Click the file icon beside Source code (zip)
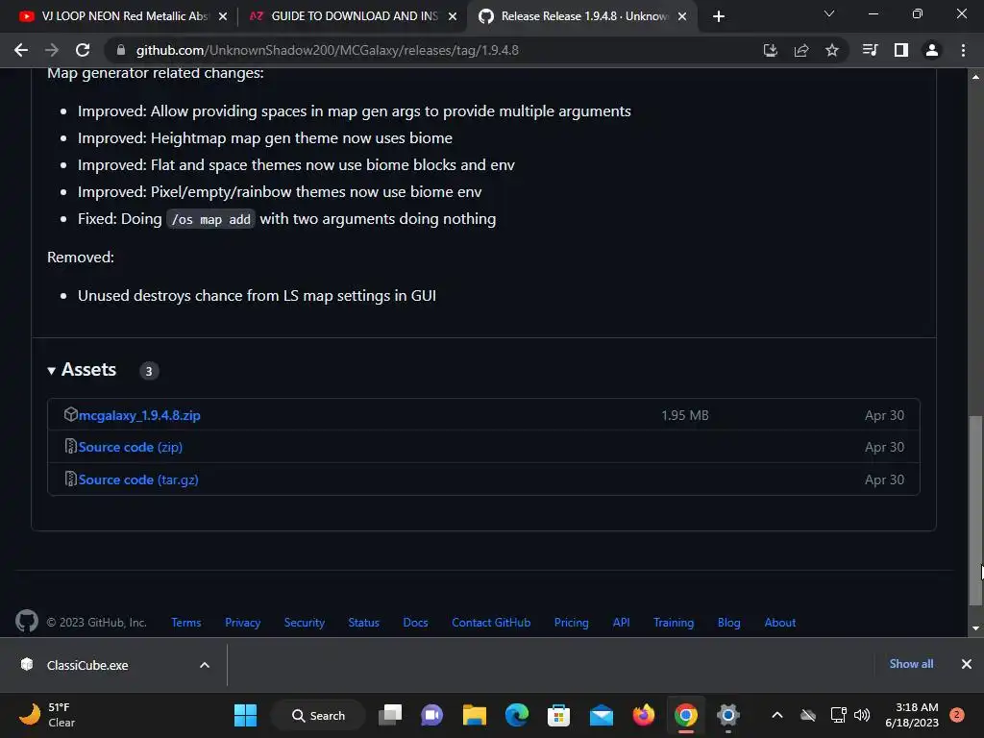 coord(70,446)
